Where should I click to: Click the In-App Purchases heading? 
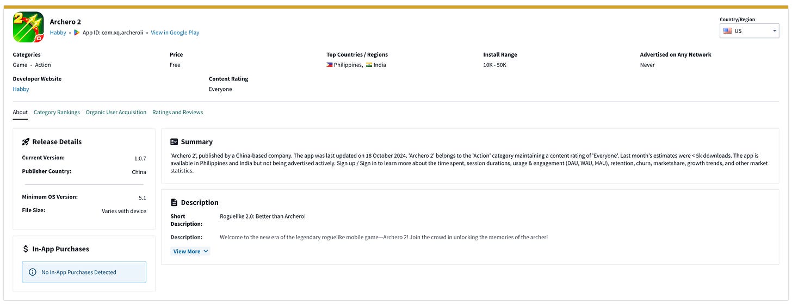click(x=61, y=249)
